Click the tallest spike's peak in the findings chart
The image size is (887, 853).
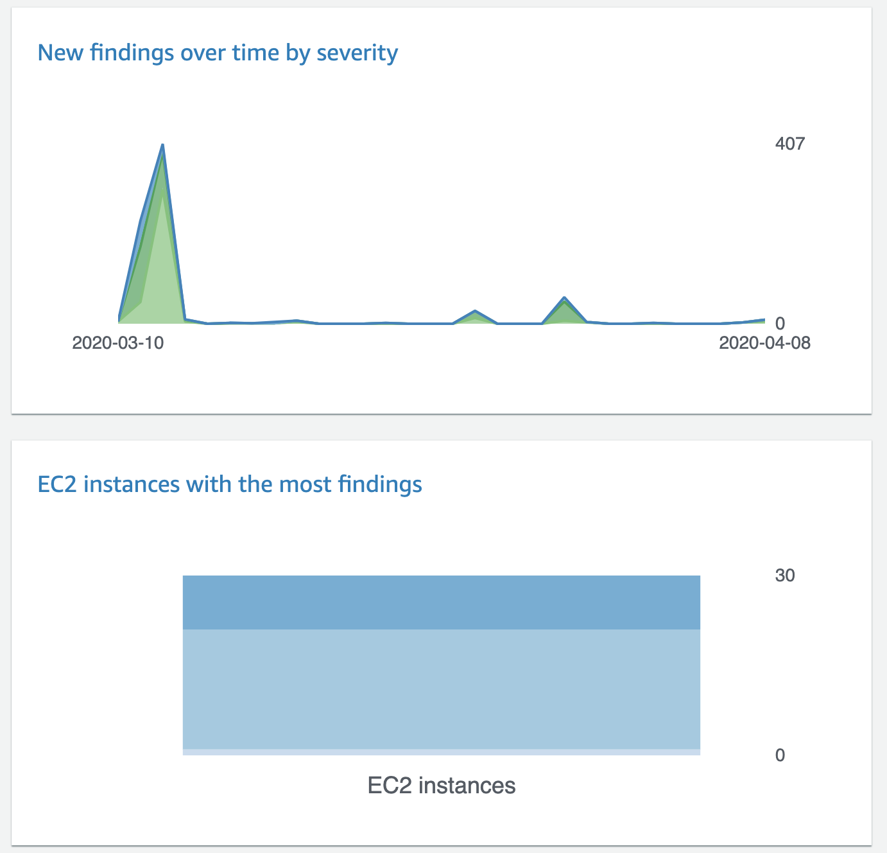pyautogui.click(x=163, y=146)
